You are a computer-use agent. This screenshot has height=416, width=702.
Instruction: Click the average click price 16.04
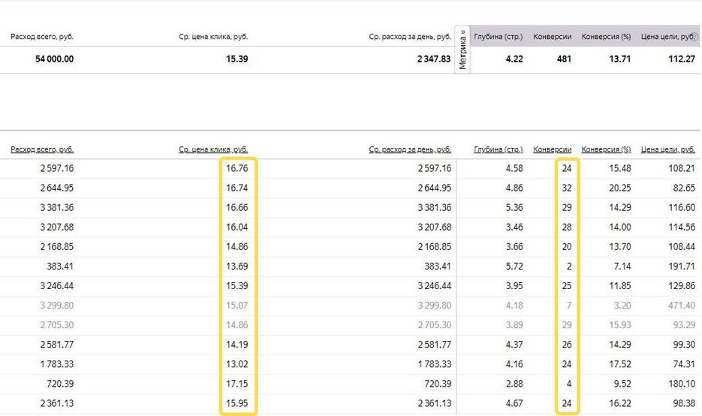237,227
